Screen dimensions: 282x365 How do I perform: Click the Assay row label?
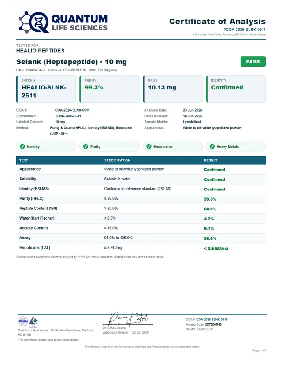25,238
